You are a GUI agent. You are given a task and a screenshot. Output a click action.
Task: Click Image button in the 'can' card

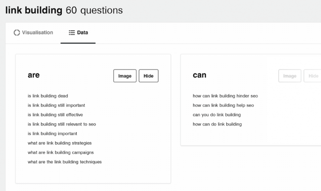click(x=290, y=76)
